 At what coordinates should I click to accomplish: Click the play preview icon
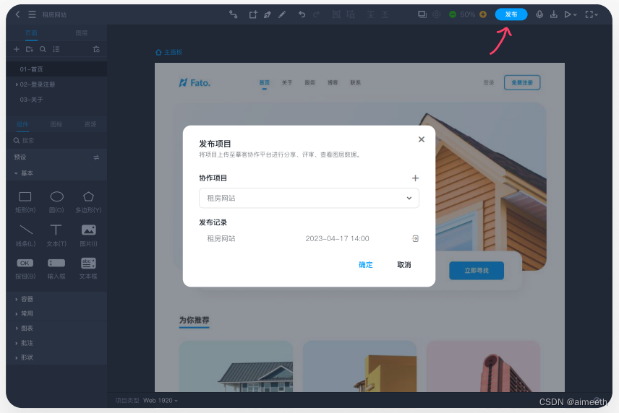(568, 14)
